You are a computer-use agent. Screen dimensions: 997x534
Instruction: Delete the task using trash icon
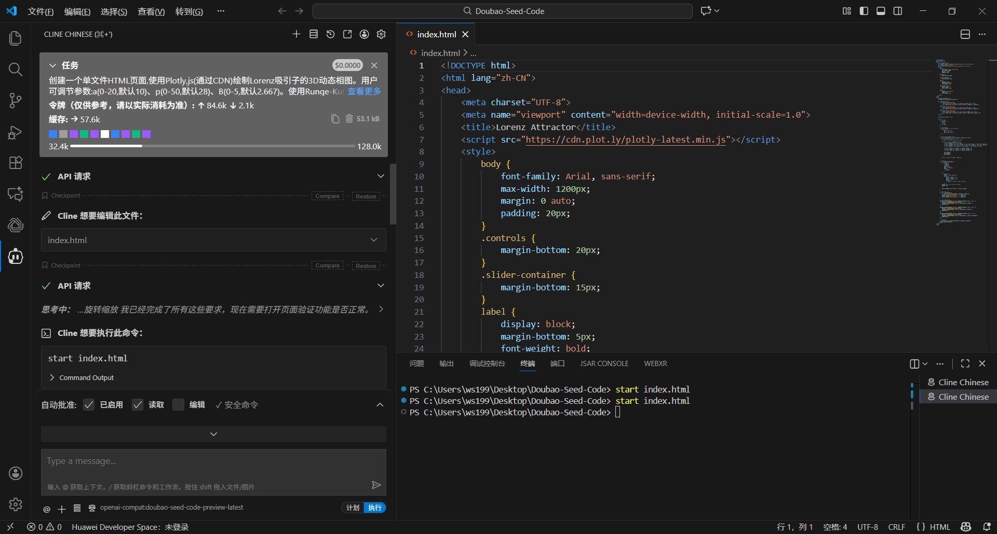pyautogui.click(x=349, y=119)
